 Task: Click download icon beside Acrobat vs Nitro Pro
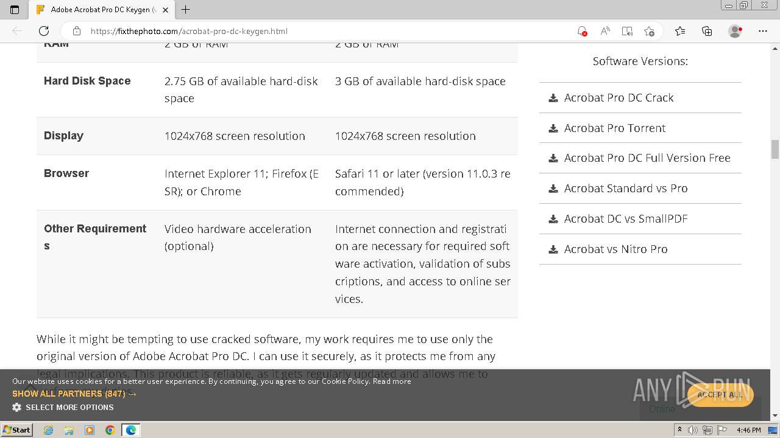(553, 249)
